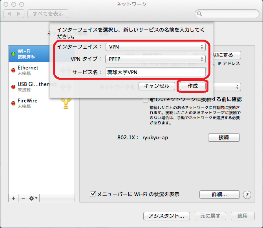The height and width of the screenshot is (228, 263).
Task: Click the window close button
Action: pyautogui.click(x=6, y=4)
